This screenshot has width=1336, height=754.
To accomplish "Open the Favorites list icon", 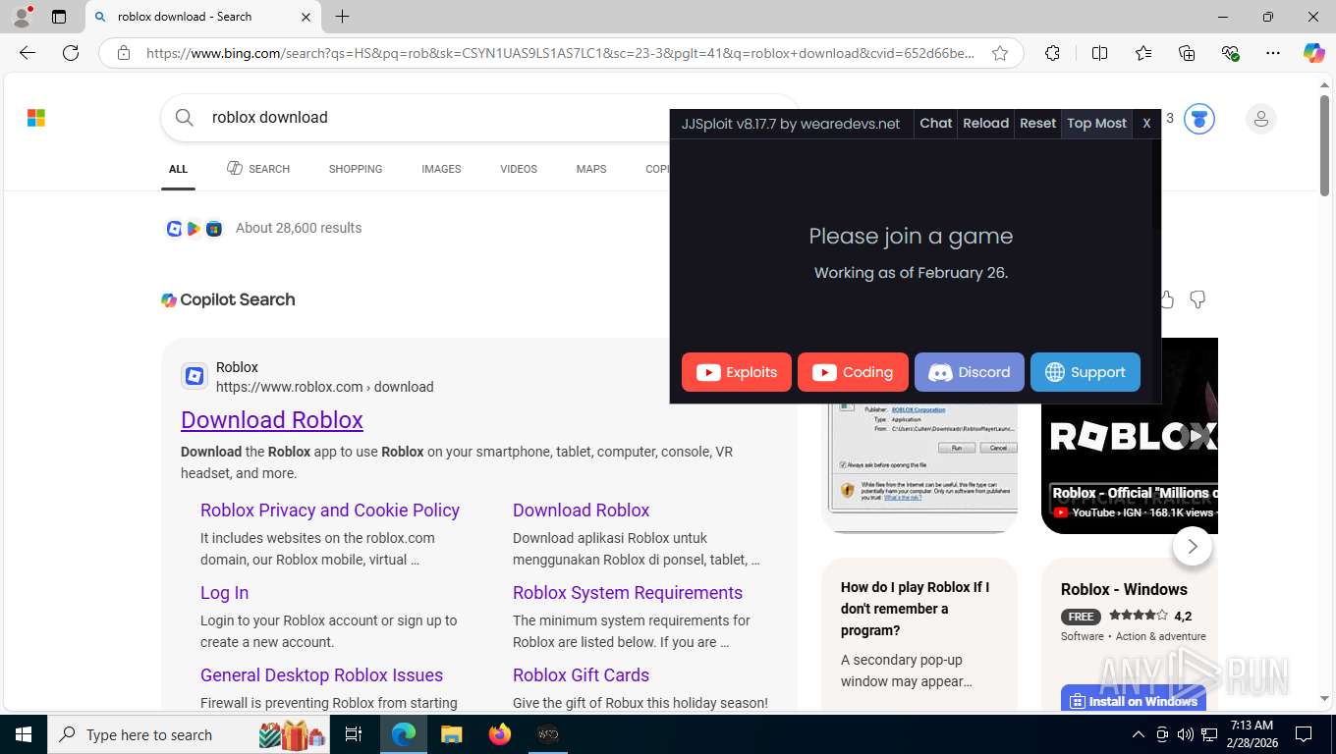I will click(1143, 53).
